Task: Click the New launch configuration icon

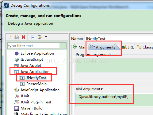Action: pos(10,37)
